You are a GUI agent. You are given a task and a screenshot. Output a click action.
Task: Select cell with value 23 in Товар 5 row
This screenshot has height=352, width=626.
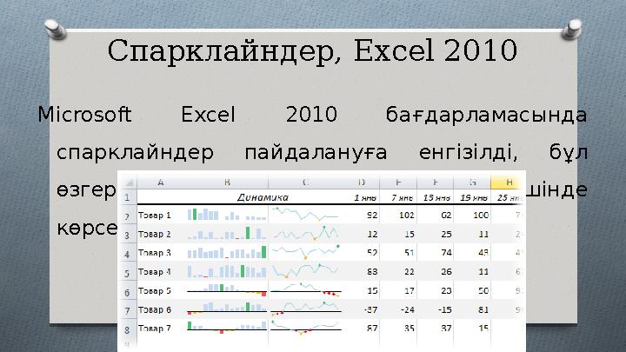click(x=446, y=291)
